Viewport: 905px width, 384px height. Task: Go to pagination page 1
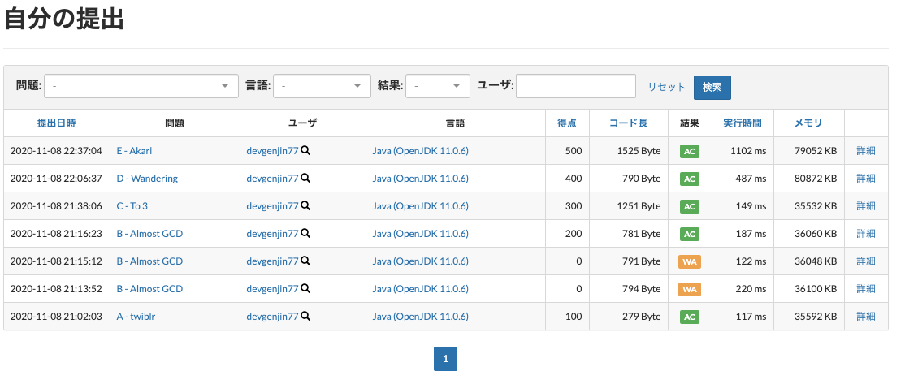(445, 359)
